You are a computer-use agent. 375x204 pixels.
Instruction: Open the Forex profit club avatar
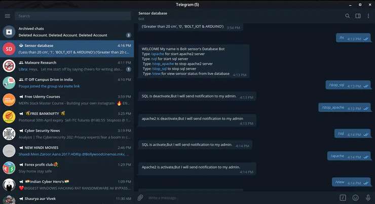pos(9,168)
